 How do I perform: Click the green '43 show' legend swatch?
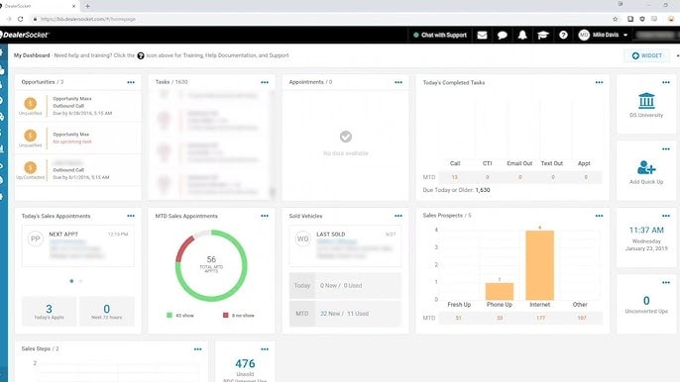[170, 316]
